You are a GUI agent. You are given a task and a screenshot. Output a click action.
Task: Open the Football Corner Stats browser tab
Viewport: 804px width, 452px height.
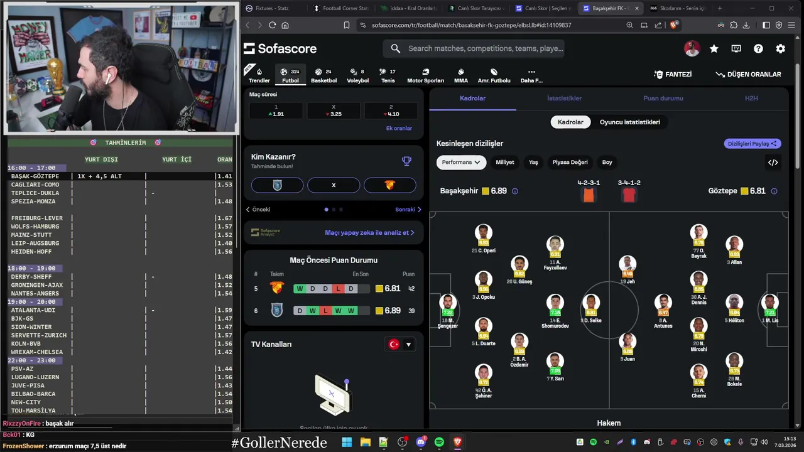pos(342,8)
